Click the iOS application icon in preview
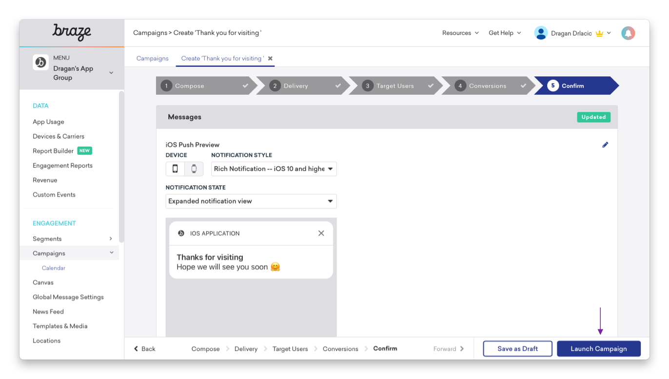The image size is (669, 379). point(181,233)
